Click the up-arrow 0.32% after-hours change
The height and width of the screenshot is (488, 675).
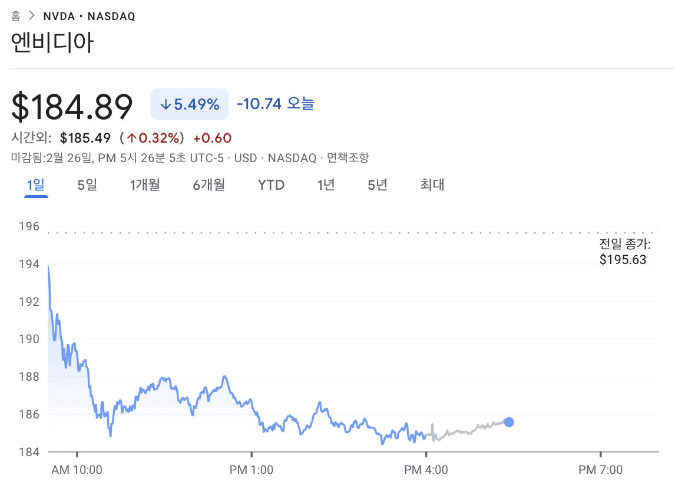tap(153, 138)
